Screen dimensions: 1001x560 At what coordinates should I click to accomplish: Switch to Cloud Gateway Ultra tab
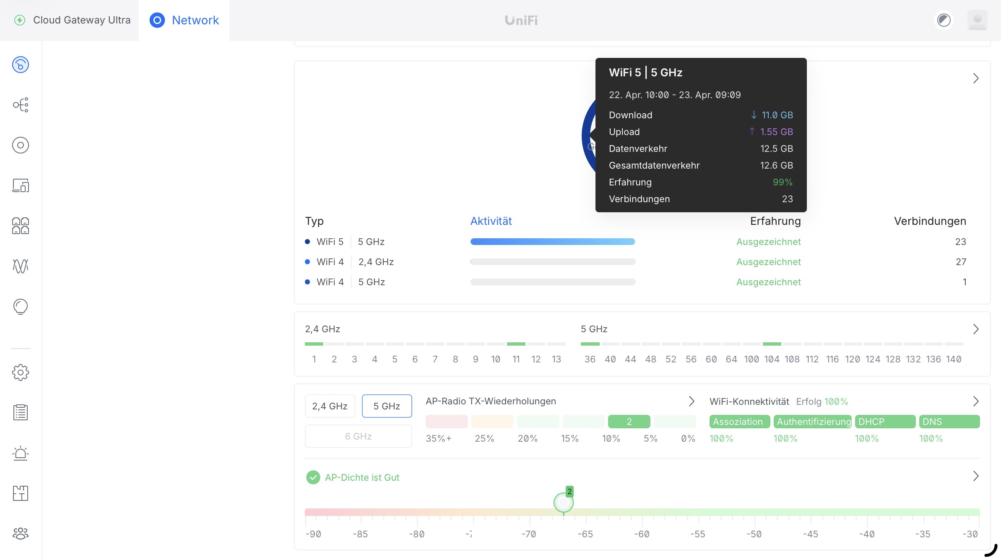click(x=69, y=21)
